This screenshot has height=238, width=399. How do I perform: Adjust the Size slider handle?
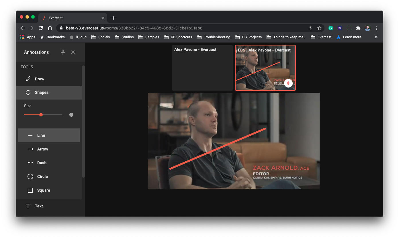[41, 115]
